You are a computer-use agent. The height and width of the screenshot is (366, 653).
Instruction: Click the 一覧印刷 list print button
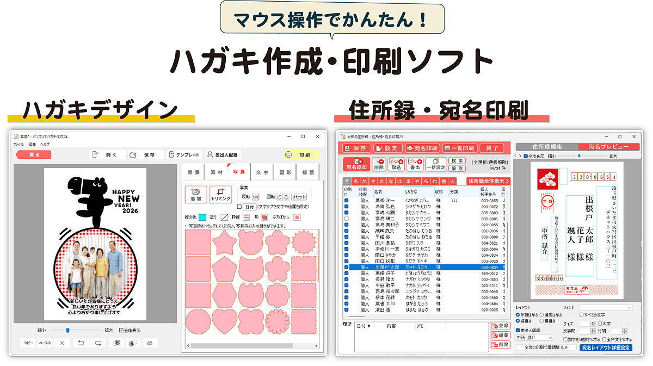point(459,148)
